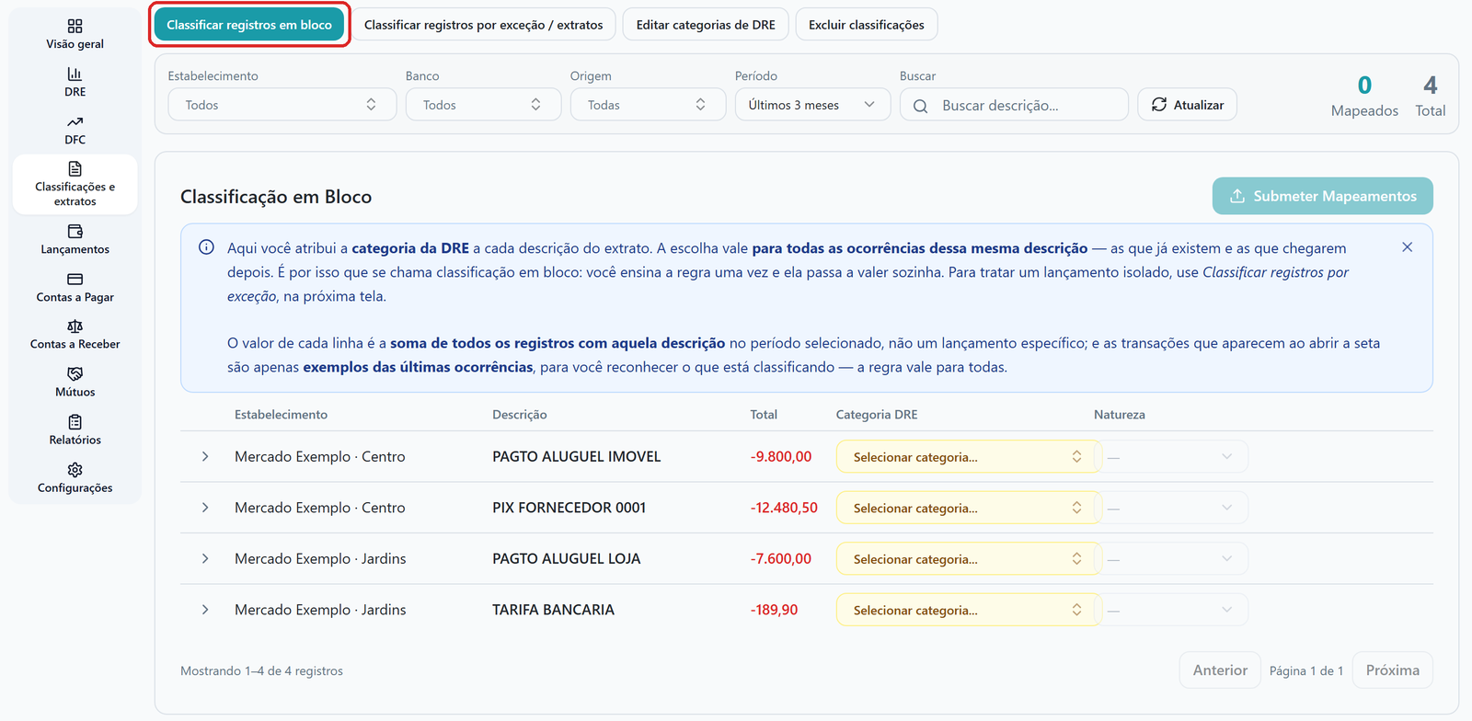Open the Estabelecimento dropdown

coord(282,105)
